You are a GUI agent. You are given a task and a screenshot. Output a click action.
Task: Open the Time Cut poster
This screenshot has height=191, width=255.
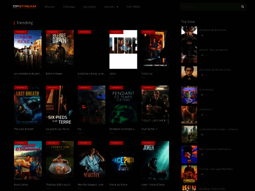[x=155, y=50]
